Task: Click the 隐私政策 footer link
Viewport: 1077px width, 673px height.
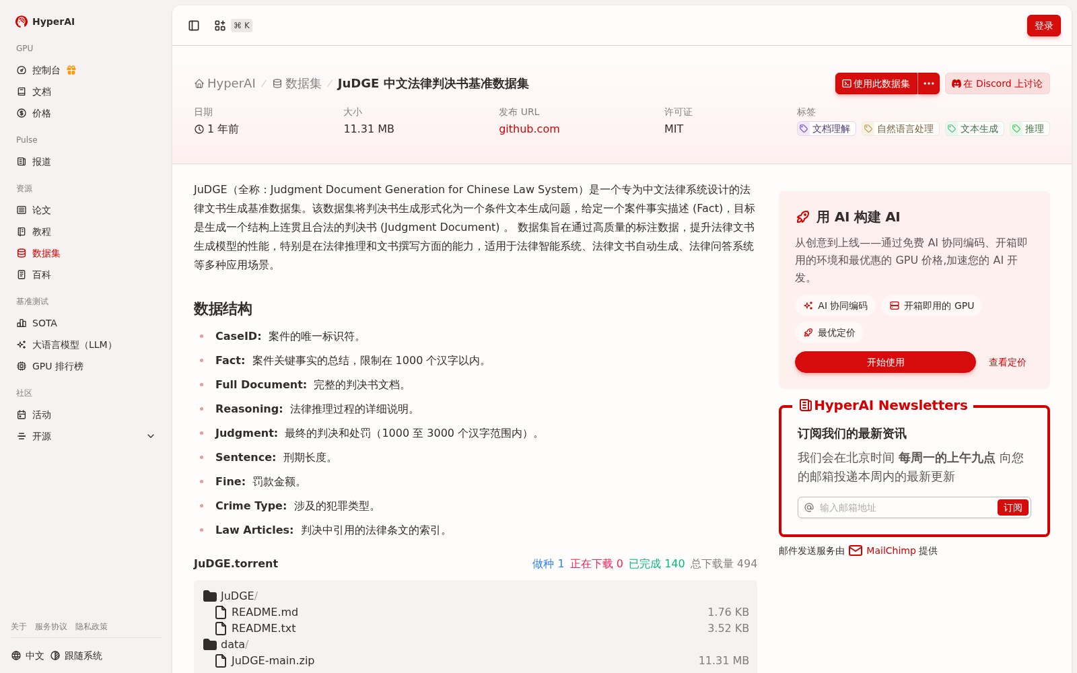Action: 92,627
